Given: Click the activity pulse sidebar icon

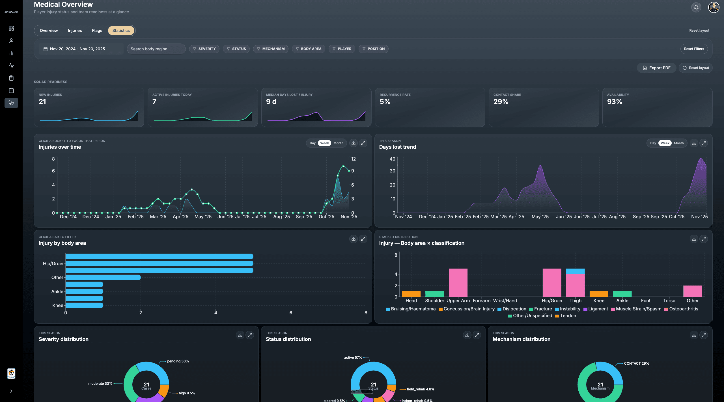Looking at the screenshot, I should (11, 66).
